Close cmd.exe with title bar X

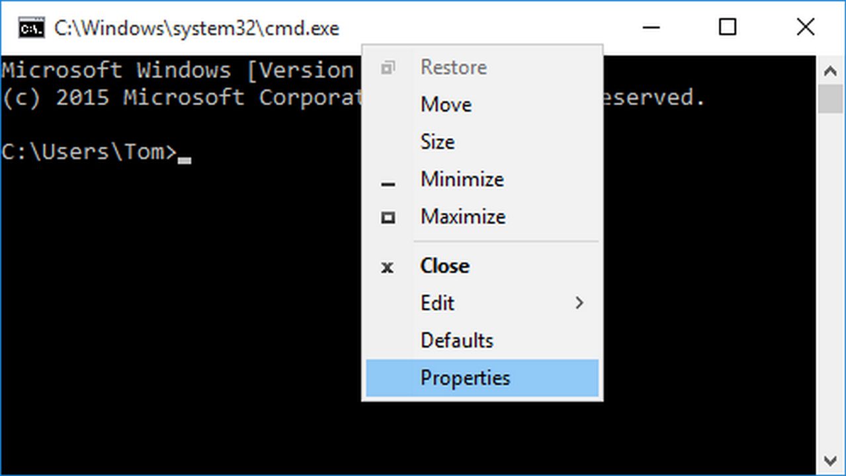point(805,28)
